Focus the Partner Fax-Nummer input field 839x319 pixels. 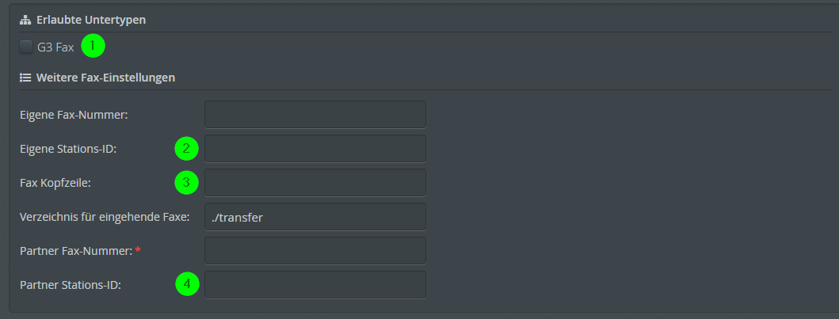click(x=315, y=251)
